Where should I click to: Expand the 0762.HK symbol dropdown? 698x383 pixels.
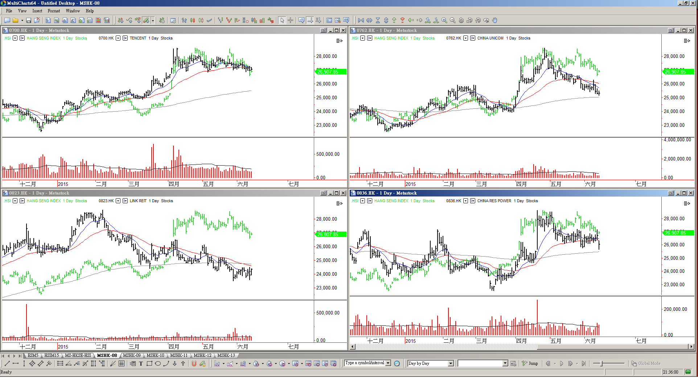pyautogui.click(x=465, y=38)
